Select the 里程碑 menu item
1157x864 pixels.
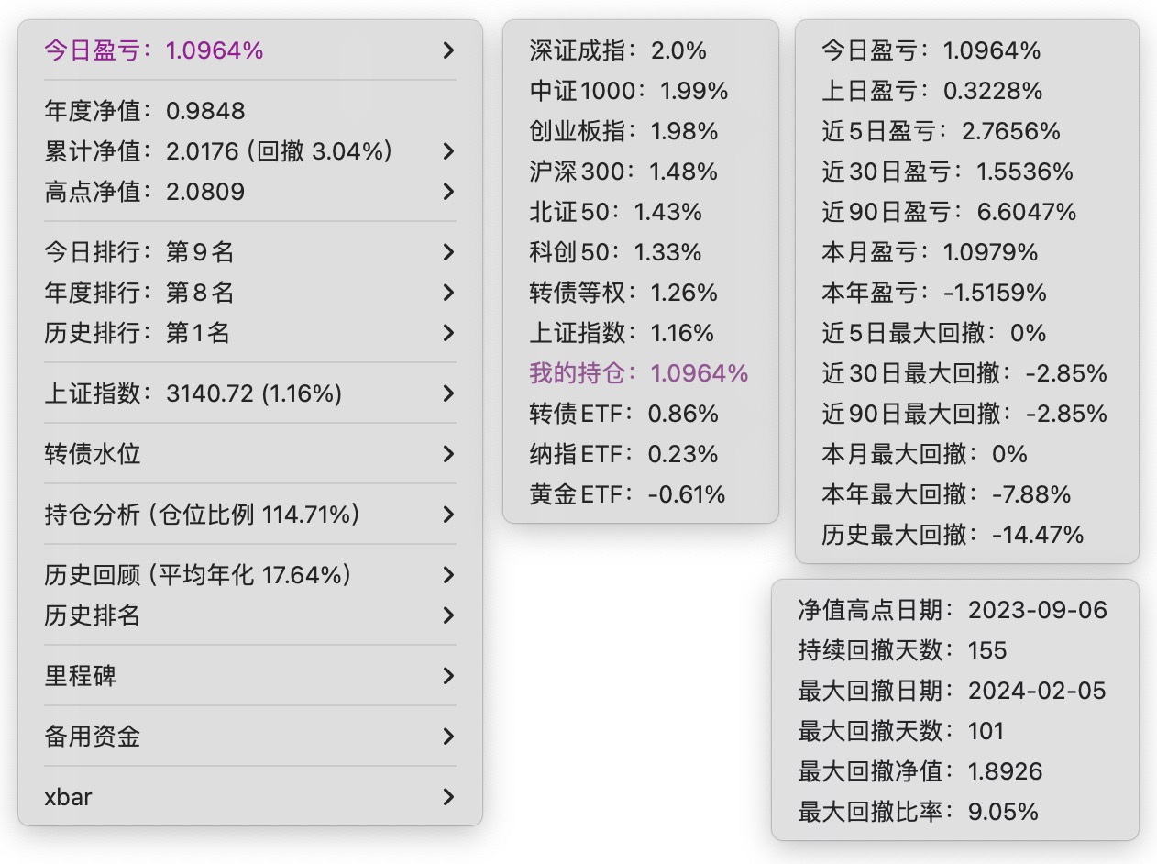[x=81, y=676]
